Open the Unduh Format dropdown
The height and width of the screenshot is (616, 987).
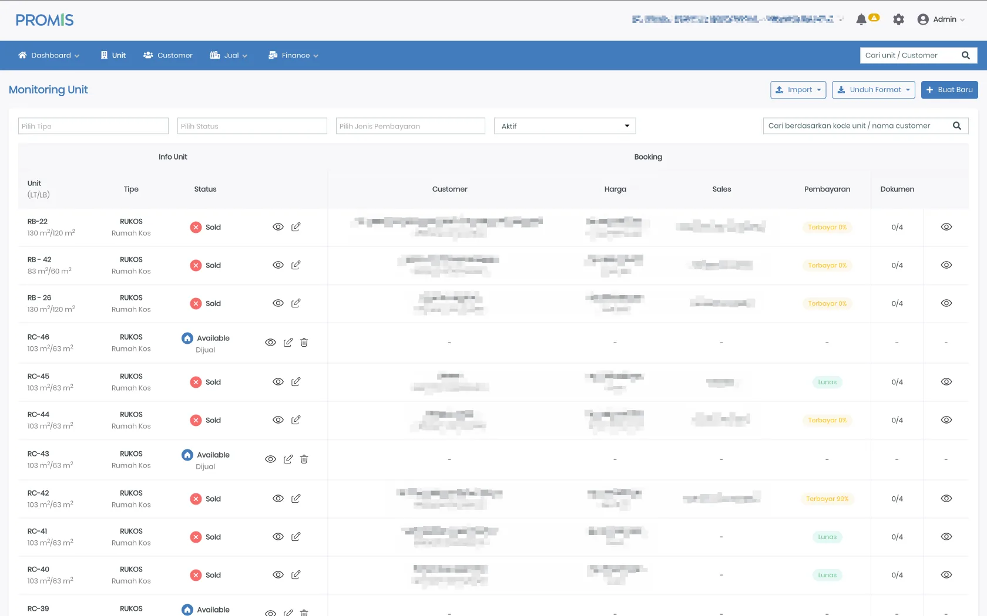point(874,90)
